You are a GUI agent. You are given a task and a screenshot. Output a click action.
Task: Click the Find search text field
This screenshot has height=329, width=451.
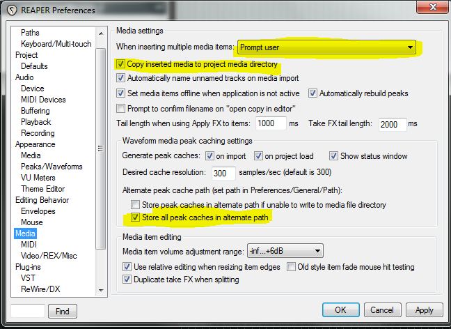[28, 311]
